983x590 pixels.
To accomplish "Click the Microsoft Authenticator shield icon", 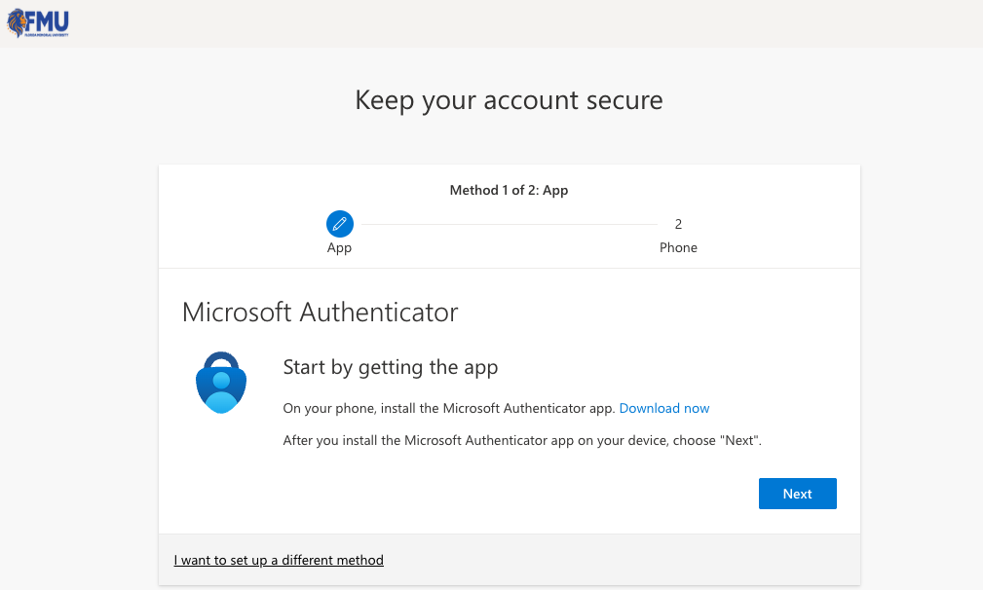I will pyautogui.click(x=221, y=382).
